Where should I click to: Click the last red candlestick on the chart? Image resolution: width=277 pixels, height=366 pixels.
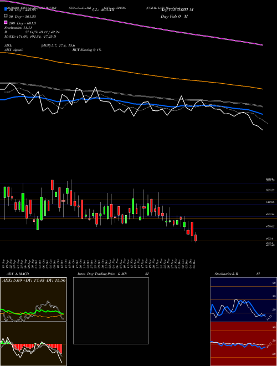point(196,238)
